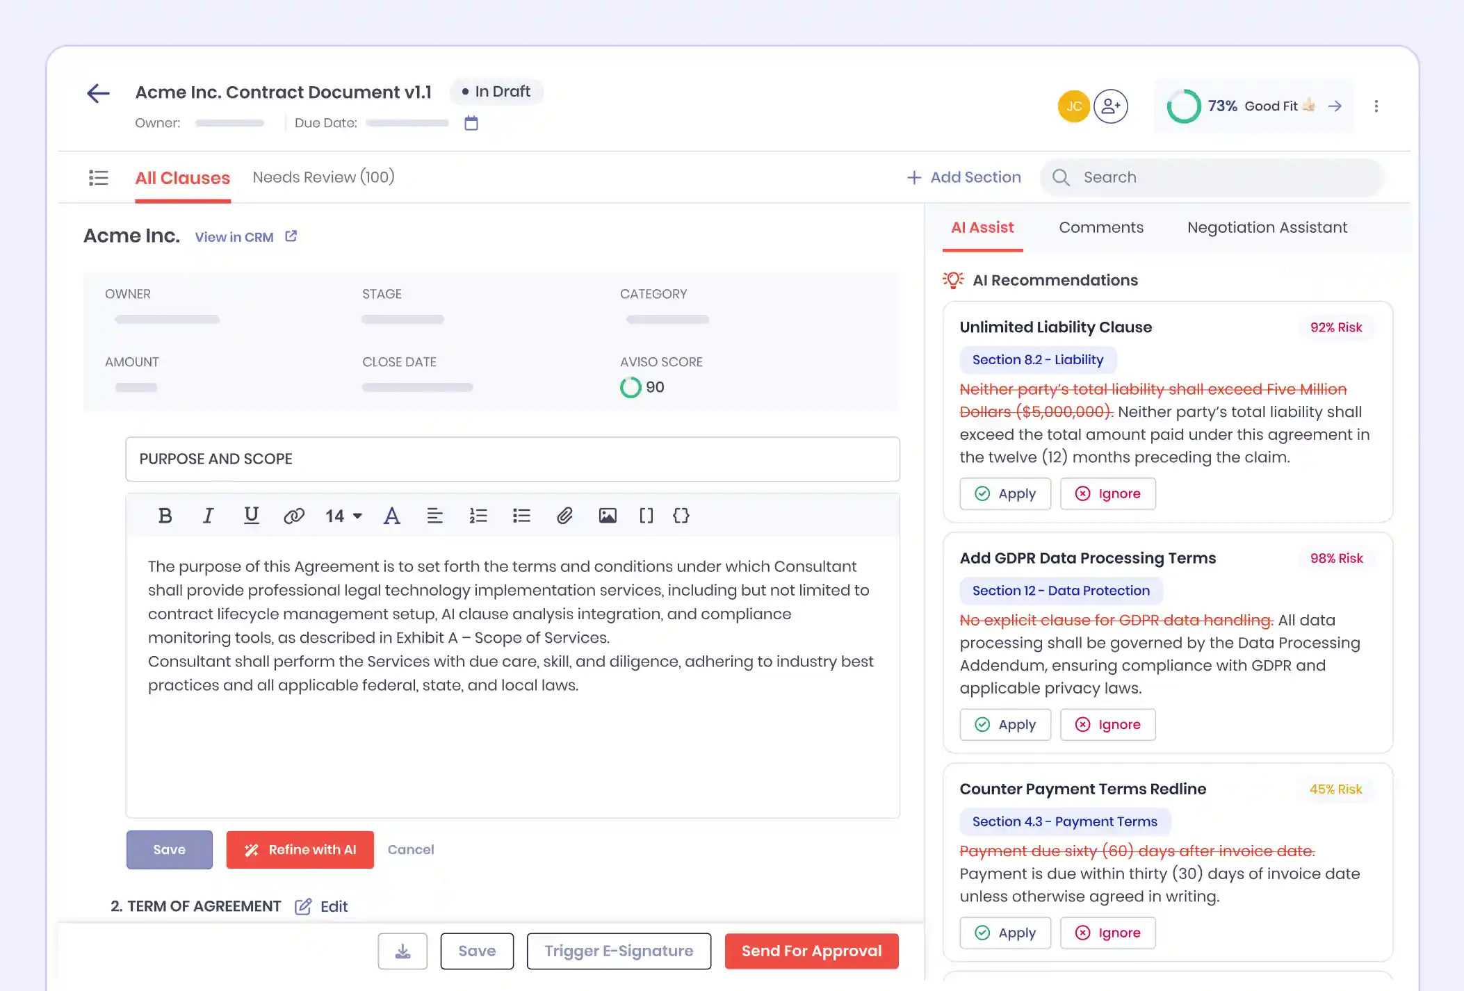The height and width of the screenshot is (991, 1464).
Task: Ignore the GDPR Data Processing recommendation
Action: click(x=1107, y=724)
